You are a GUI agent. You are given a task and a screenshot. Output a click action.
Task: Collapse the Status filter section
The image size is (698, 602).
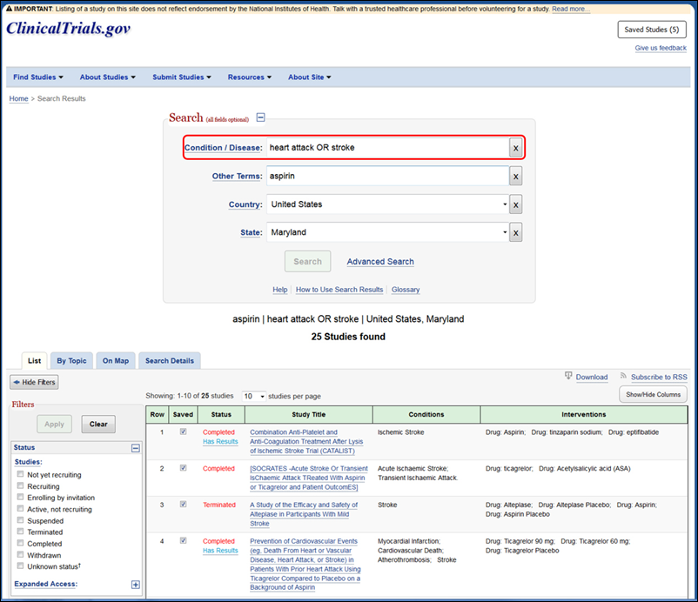[x=136, y=448]
